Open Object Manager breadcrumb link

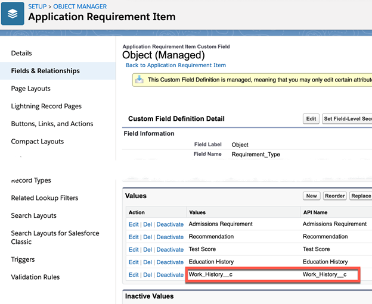(80, 7)
